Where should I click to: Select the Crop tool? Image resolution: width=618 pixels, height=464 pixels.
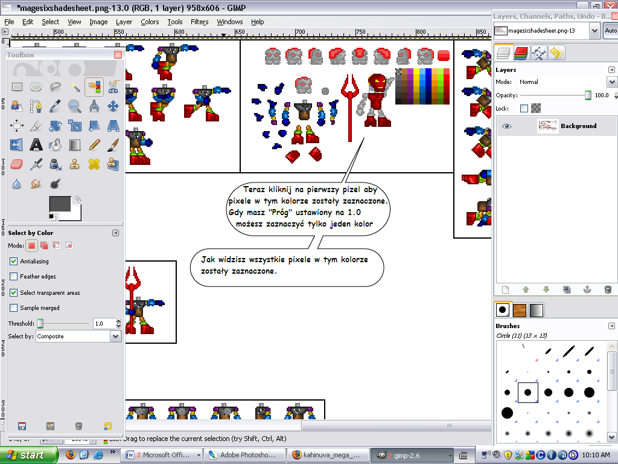[36, 126]
